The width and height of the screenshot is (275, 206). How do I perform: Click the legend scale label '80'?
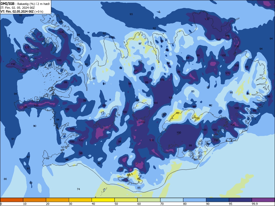(185, 204)
